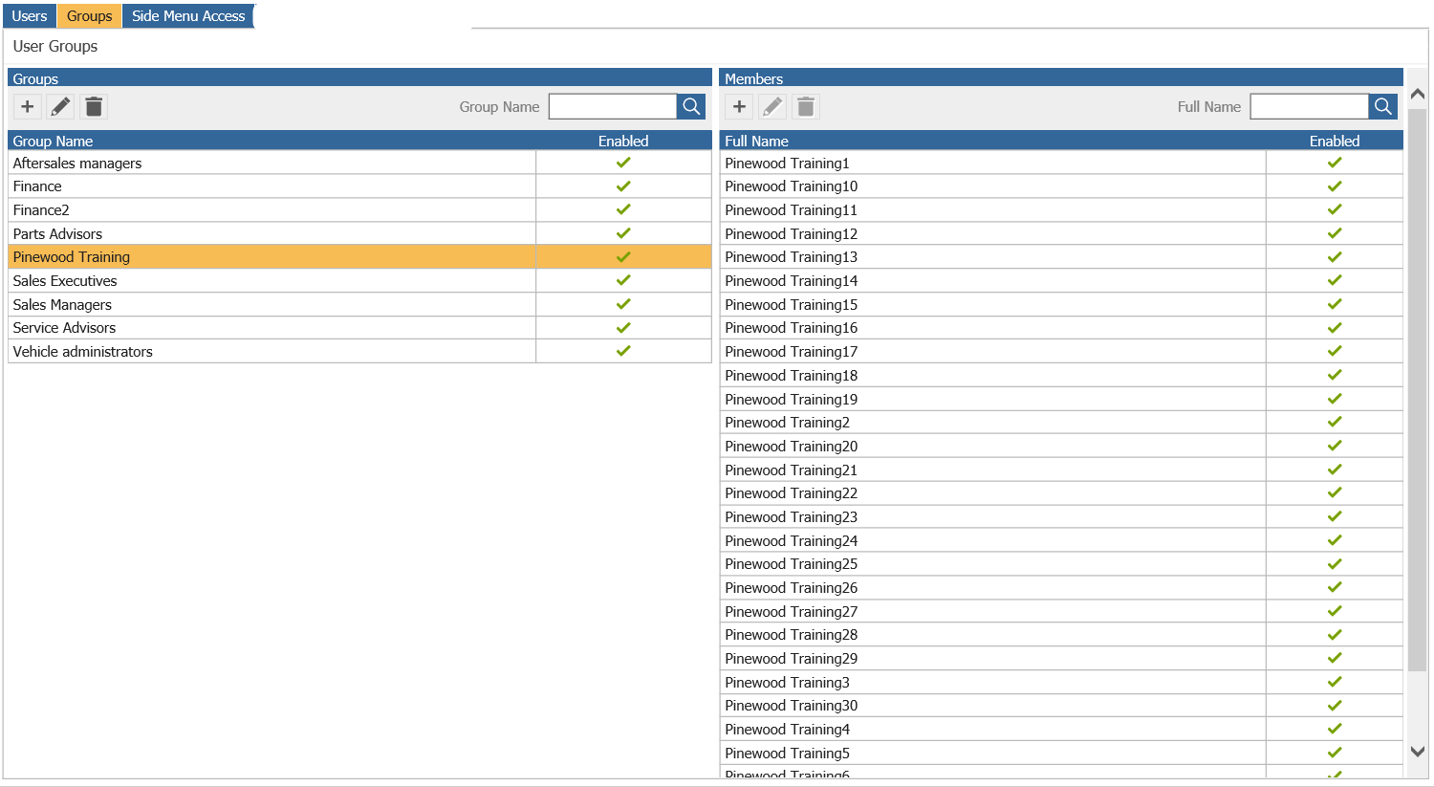The height and width of the screenshot is (787, 1434).
Task: Add a new group with the plus icon
Action: point(28,106)
